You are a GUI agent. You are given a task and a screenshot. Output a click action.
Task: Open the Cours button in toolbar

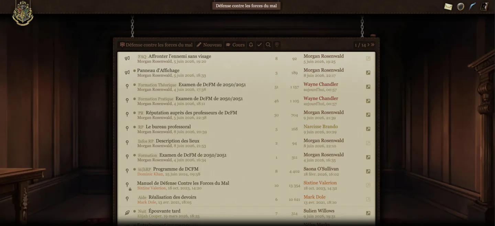(235, 45)
